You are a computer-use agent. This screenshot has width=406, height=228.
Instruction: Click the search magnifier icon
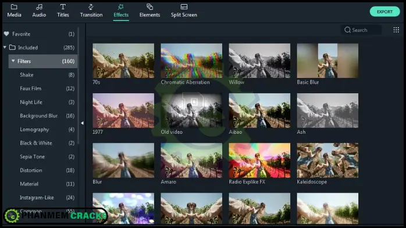coord(347,30)
